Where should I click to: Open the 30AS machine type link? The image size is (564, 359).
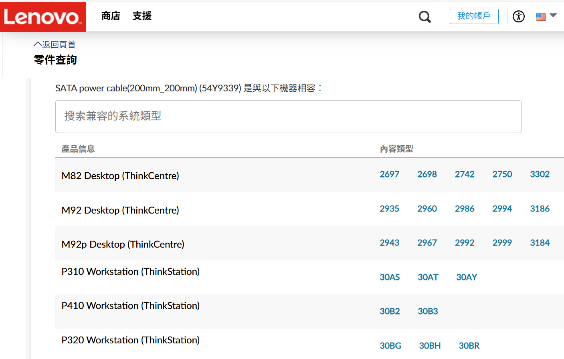click(390, 277)
